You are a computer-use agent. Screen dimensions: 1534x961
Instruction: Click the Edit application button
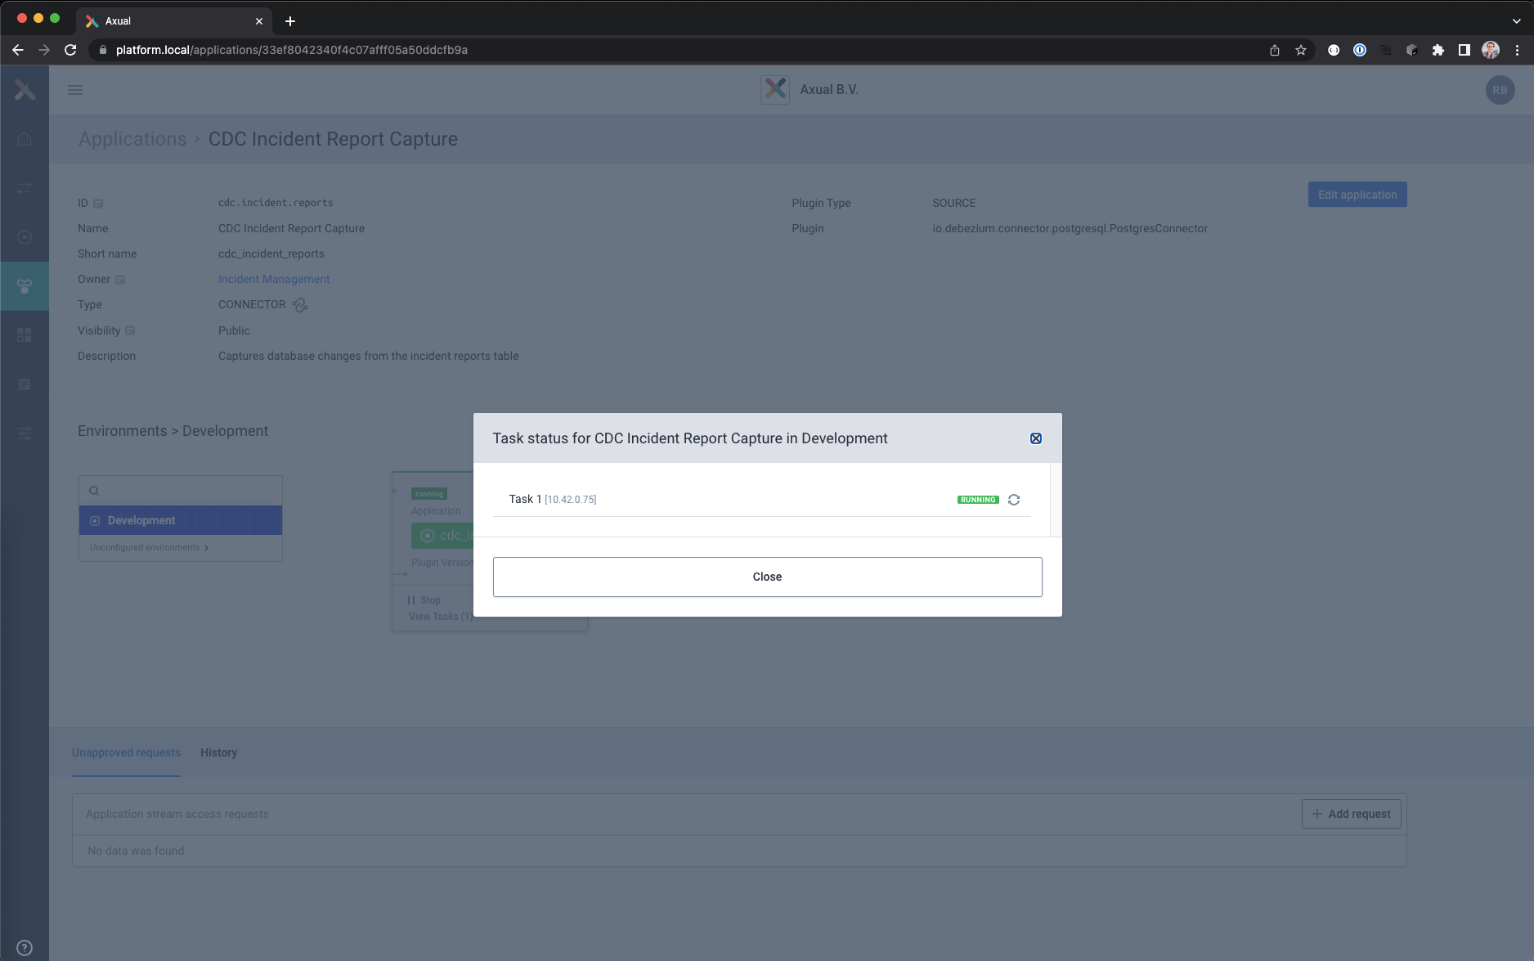[x=1357, y=195]
